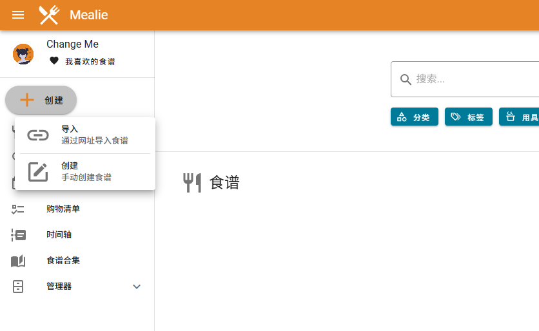Screen dimensions: 539x331
Task: Select the 导入 menu entry
Action: click(x=85, y=135)
